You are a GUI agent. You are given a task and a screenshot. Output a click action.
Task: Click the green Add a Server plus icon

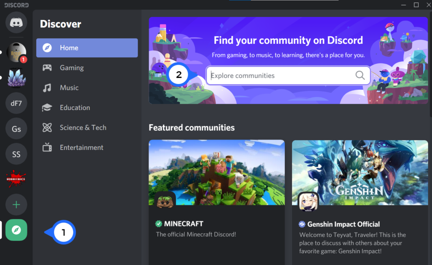(16, 204)
